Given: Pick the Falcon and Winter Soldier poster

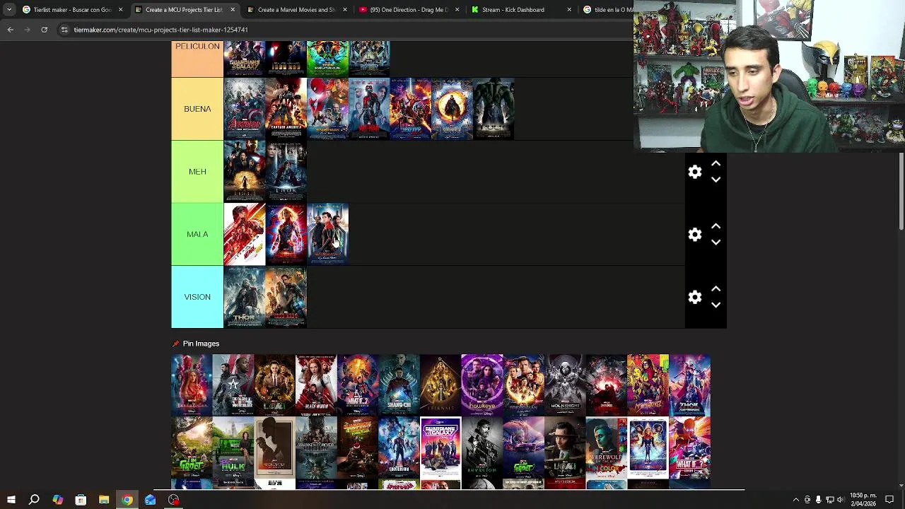Looking at the screenshot, I should 233,385.
